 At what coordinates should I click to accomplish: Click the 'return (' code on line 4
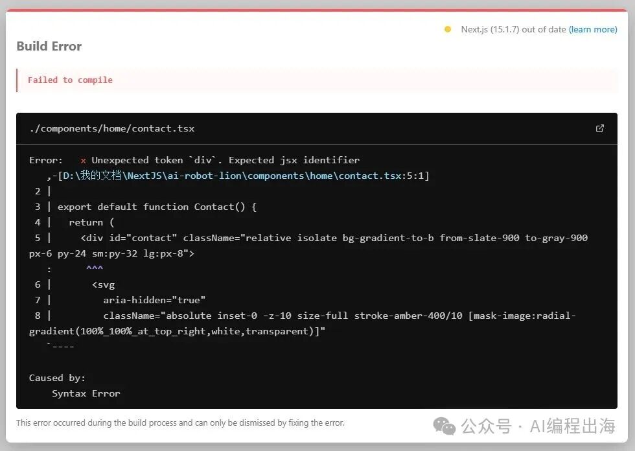coord(91,222)
